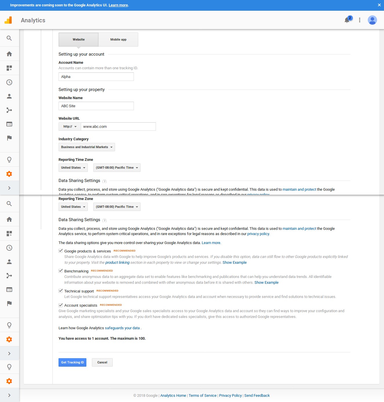Click the Get Tracking ID button
The image size is (384, 402).
pos(72,362)
